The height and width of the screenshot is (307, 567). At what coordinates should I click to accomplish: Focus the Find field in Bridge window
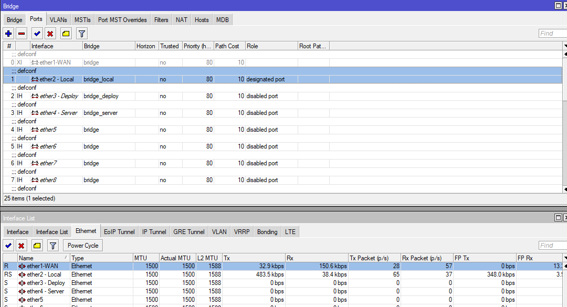pyautogui.click(x=552, y=33)
